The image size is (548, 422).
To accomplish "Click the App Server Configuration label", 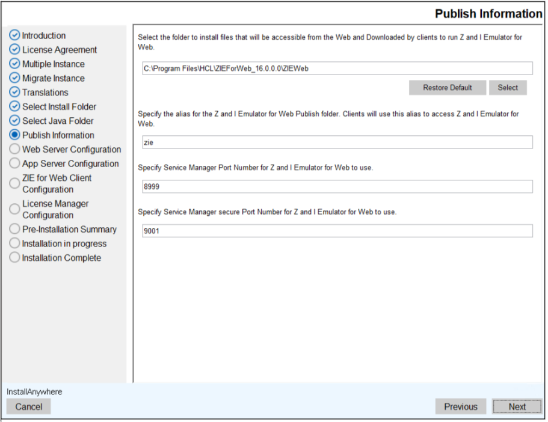I will [70, 164].
